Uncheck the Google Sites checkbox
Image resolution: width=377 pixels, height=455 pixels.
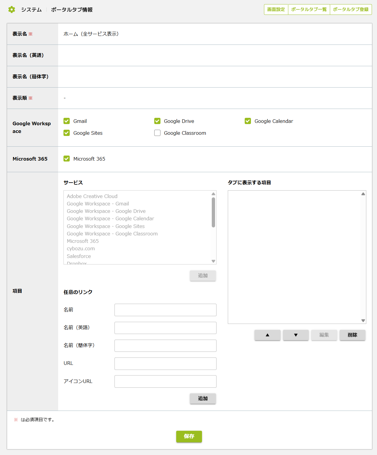[x=67, y=133]
